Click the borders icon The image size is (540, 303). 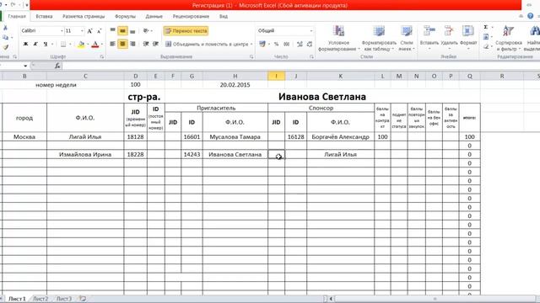tap(63, 45)
